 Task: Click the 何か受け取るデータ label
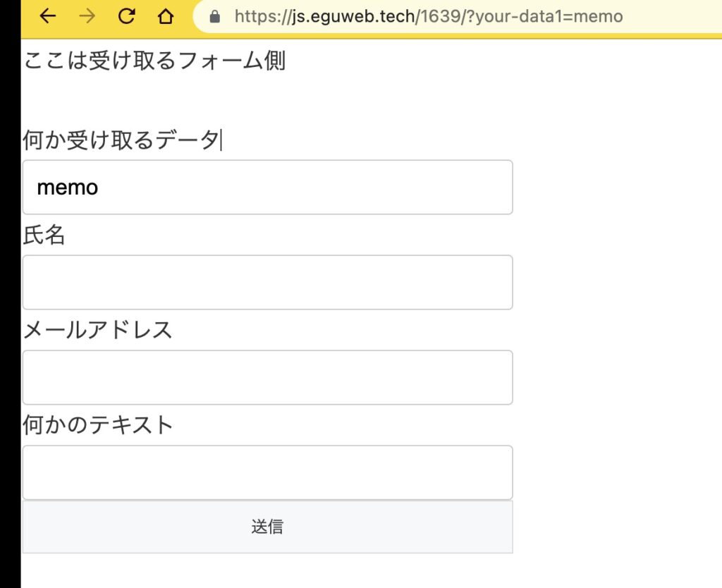tap(121, 141)
